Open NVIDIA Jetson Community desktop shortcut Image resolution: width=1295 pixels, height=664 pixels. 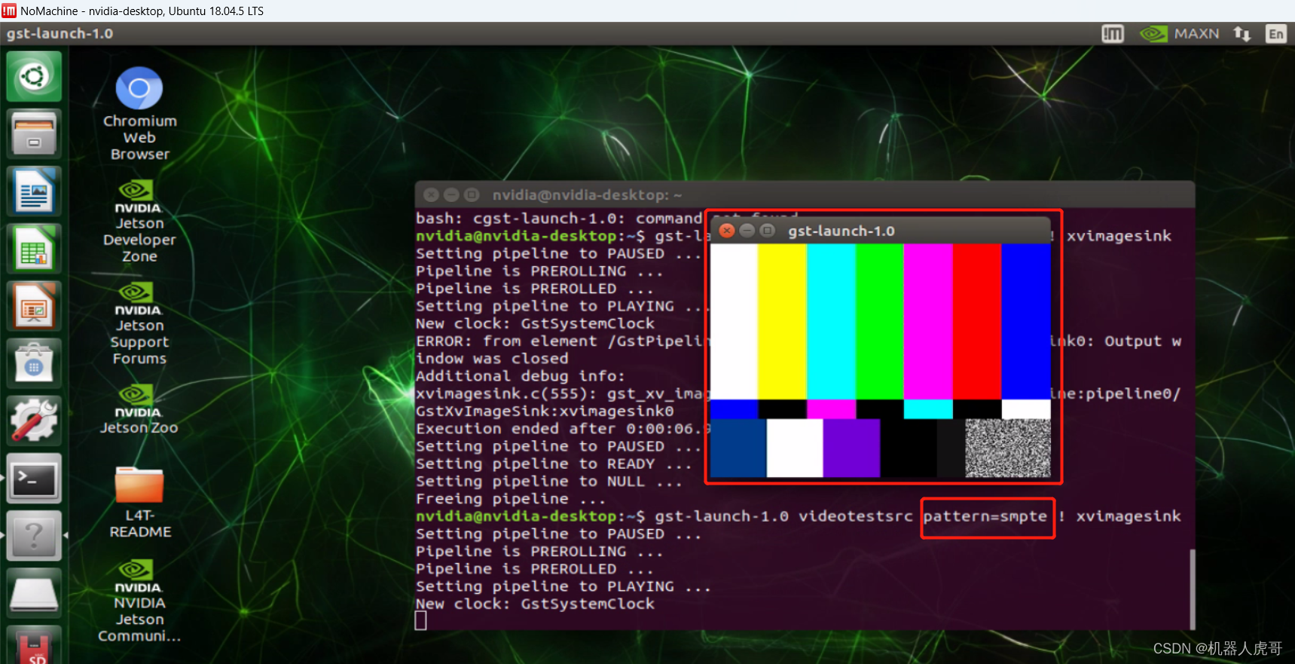coord(139,601)
